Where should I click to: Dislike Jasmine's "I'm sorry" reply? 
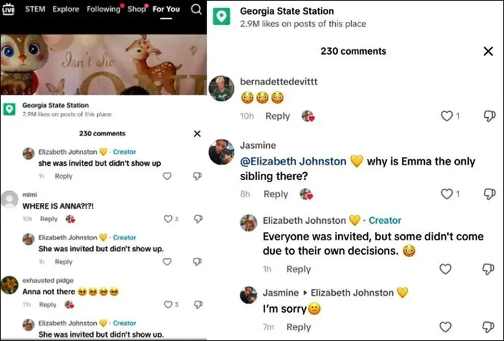488,327
